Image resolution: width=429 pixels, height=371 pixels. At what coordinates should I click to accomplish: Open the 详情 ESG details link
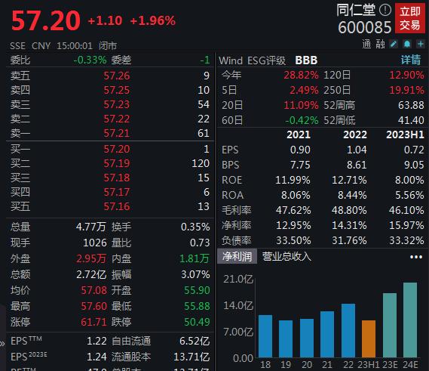tap(411, 60)
